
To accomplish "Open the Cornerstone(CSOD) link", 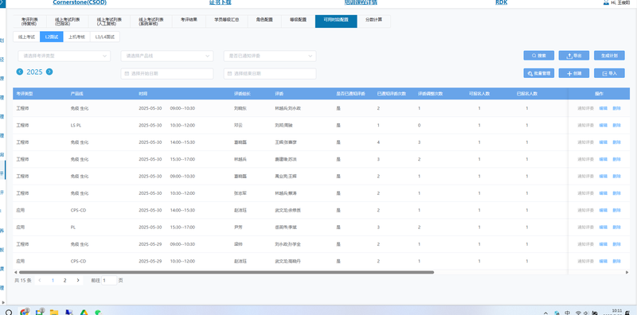I will [x=79, y=2].
